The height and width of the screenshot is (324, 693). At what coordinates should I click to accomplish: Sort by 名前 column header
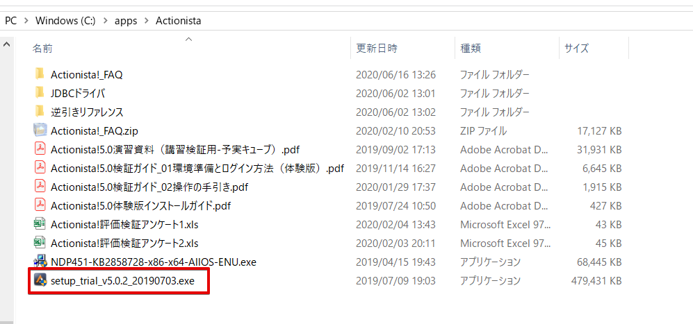[x=42, y=49]
